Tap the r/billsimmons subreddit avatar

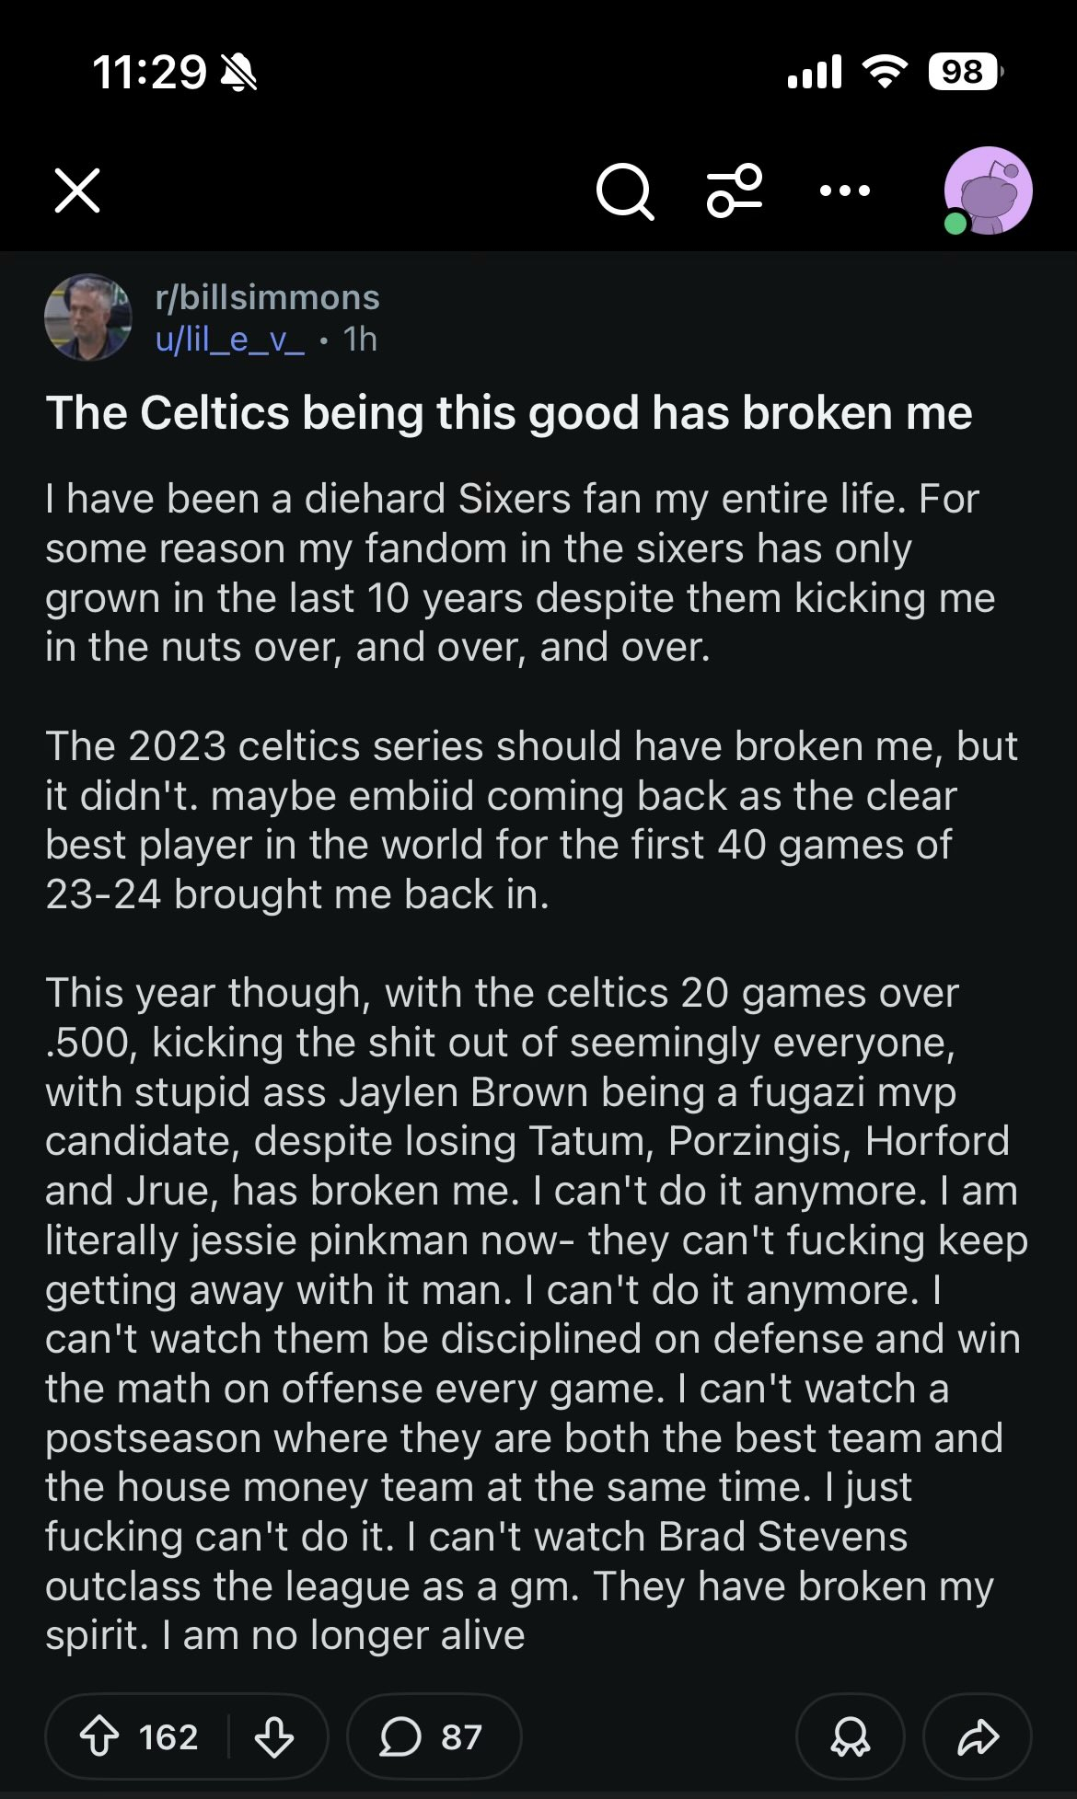coord(88,317)
